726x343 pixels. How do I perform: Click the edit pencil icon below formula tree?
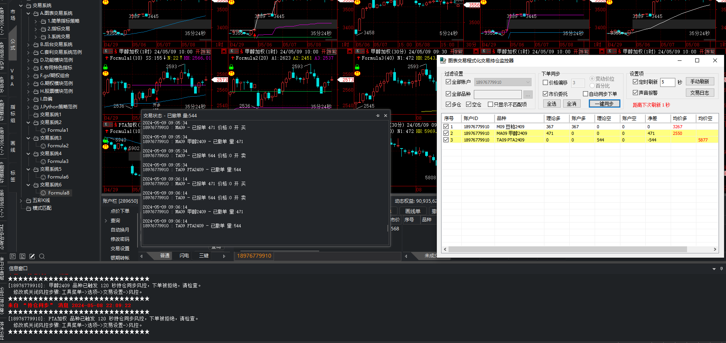point(32,256)
